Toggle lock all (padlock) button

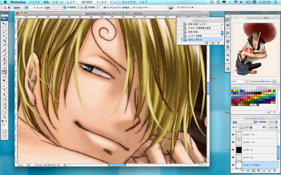coord(251,127)
